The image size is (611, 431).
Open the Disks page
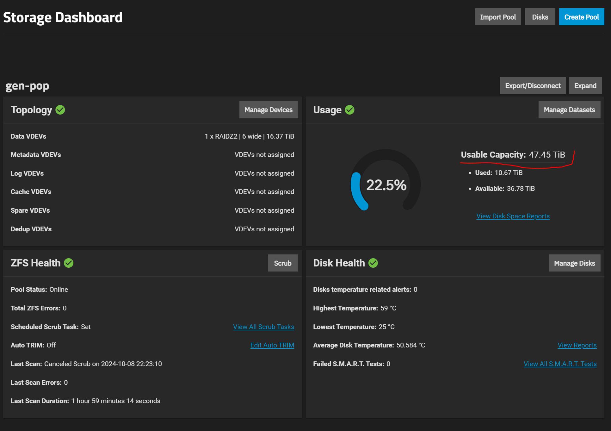[540, 17]
